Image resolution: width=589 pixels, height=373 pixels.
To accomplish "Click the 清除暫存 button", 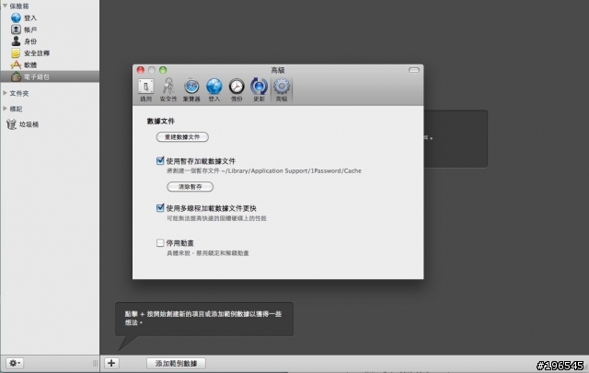I will (191, 187).
